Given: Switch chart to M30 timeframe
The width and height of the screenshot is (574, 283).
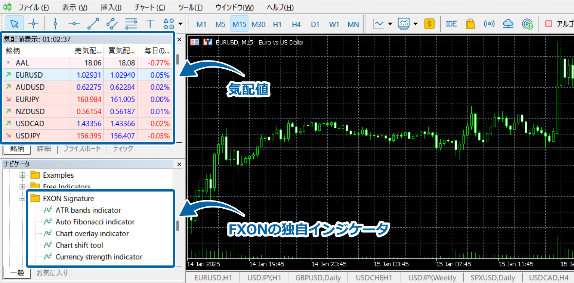Looking at the screenshot, I should click(x=258, y=24).
